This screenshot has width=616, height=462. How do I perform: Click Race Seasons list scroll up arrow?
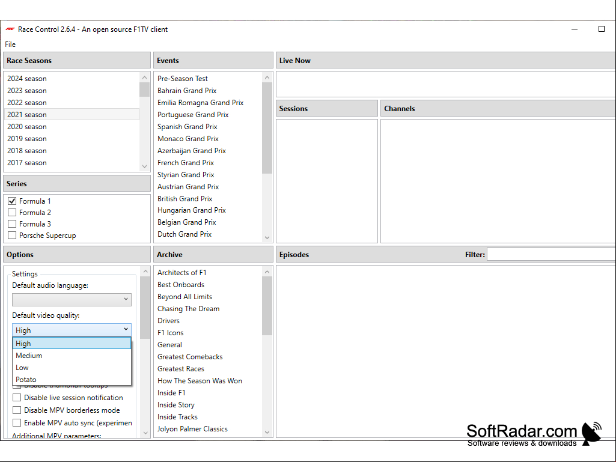pos(145,78)
